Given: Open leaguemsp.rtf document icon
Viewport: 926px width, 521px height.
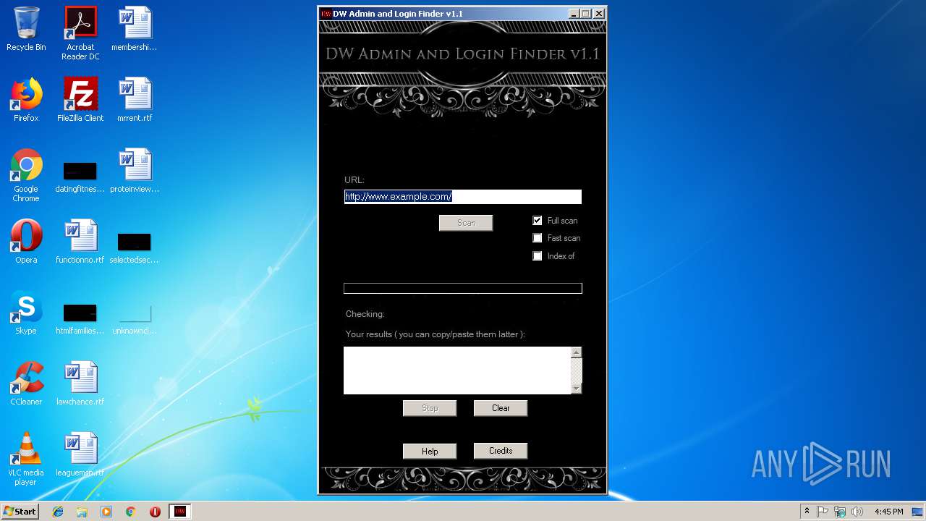Looking at the screenshot, I should click(x=80, y=454).
